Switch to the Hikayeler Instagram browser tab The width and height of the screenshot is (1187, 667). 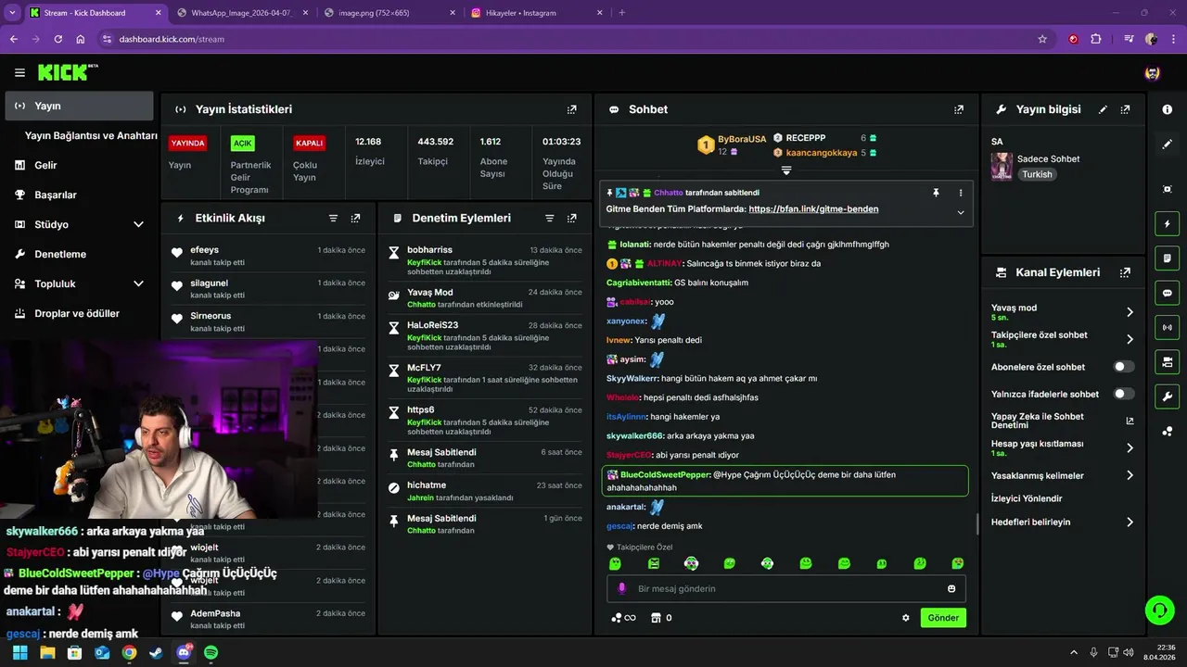coord(536,13)
